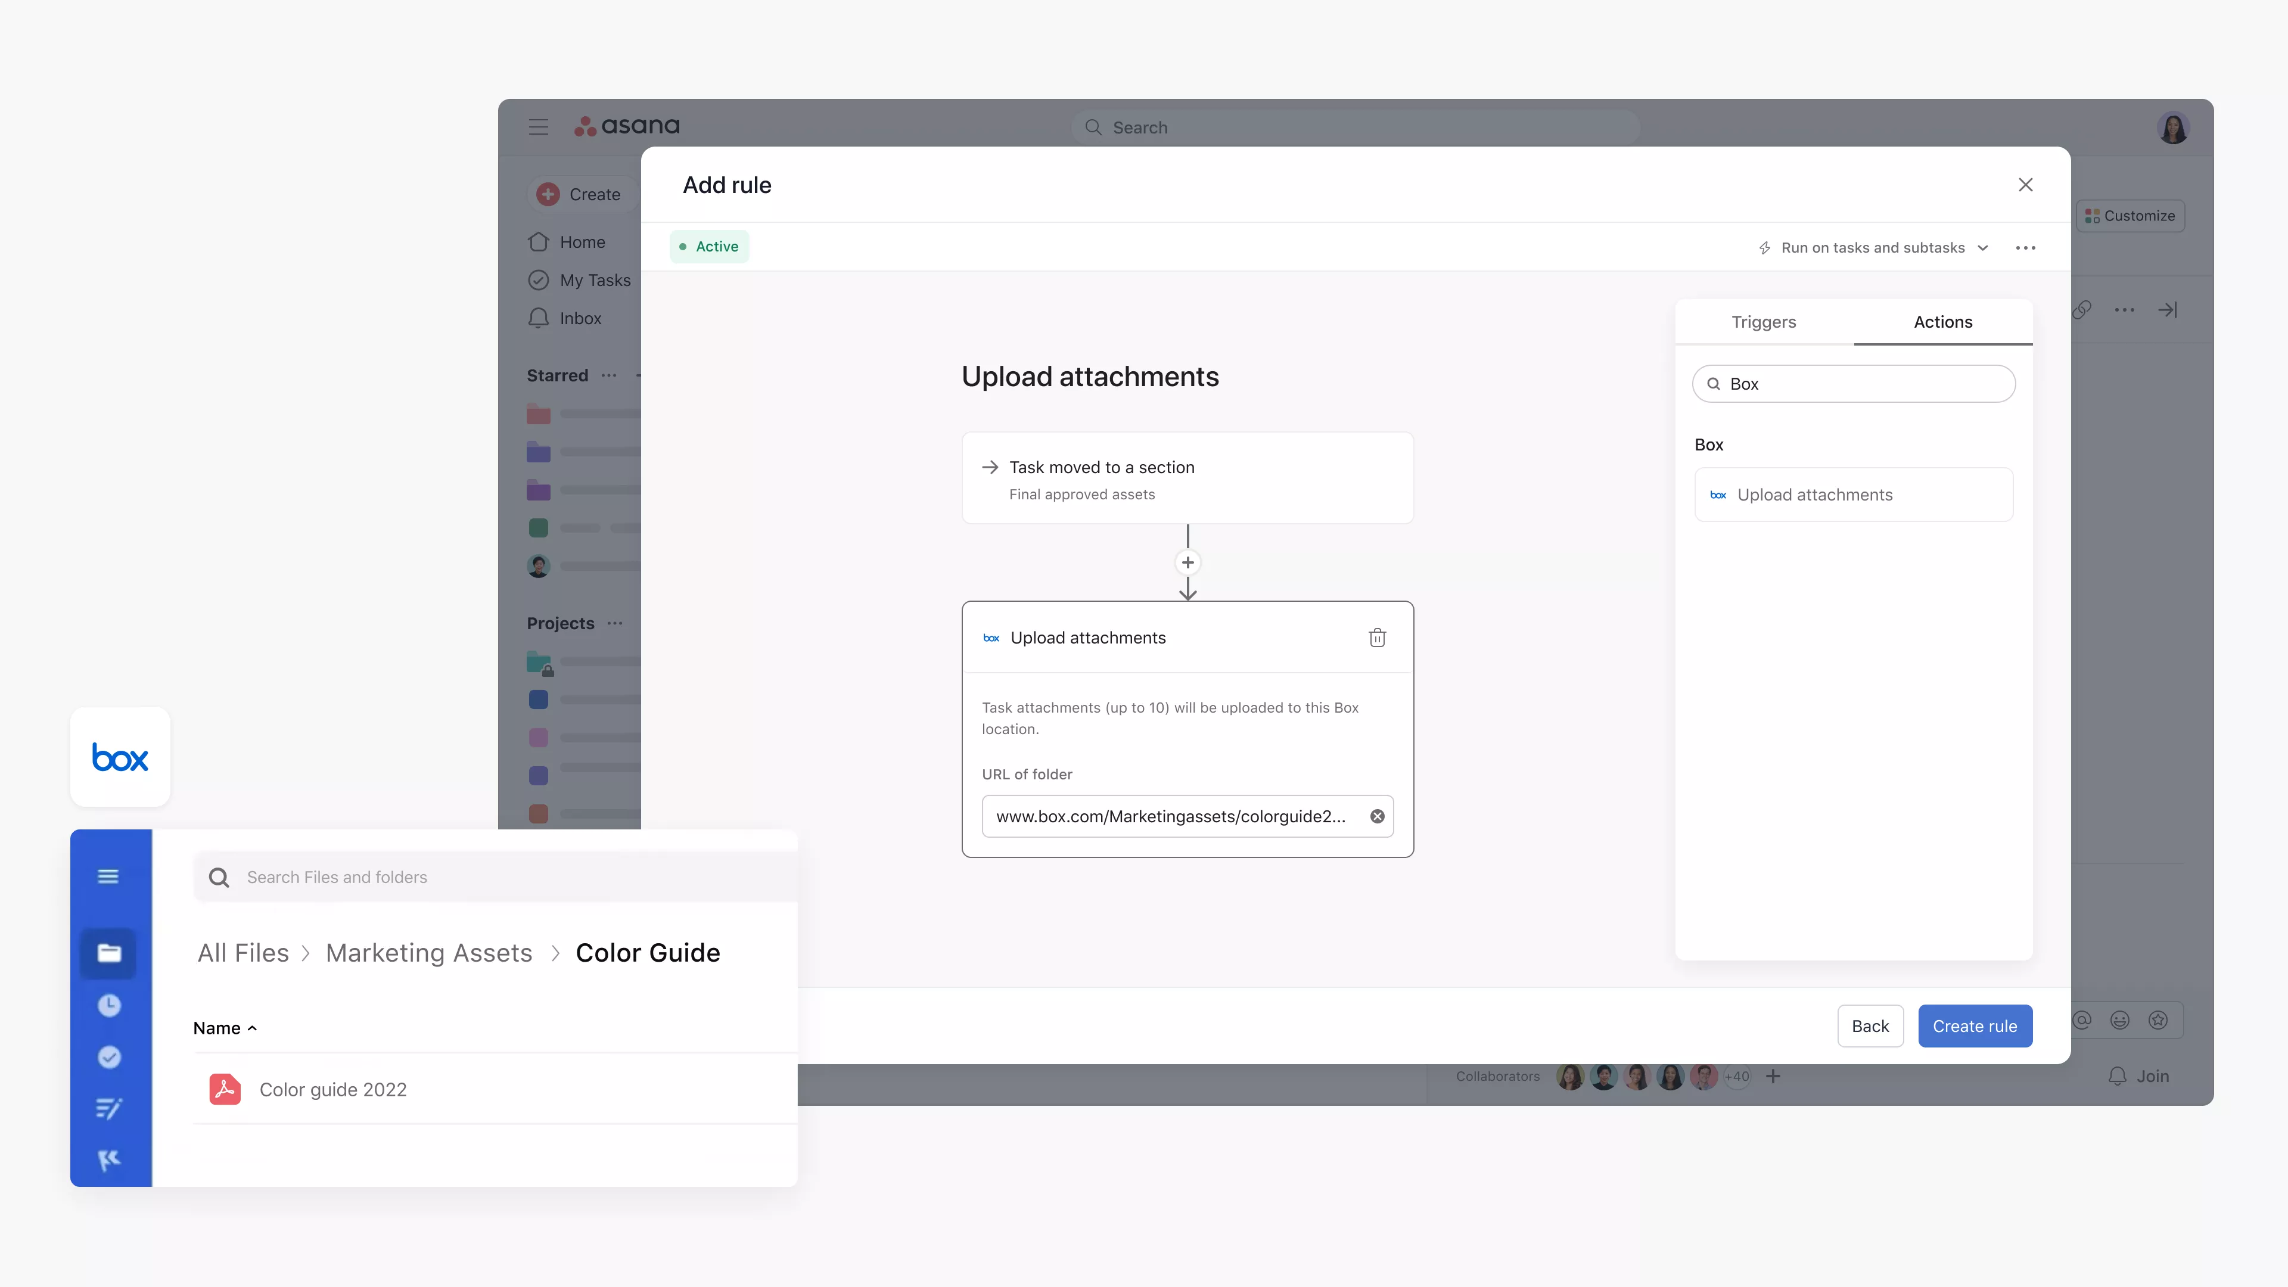Click the Asana logo in top navigation
Viewport: 2288px width, 1287px height.
pos(626,126)
